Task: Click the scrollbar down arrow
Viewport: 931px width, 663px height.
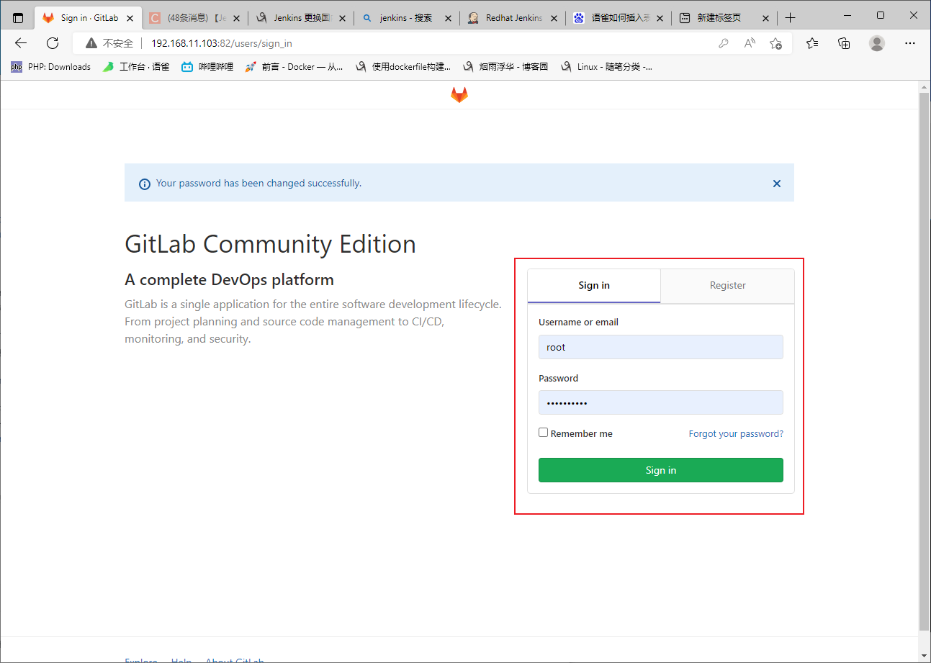Action: (x=925, y=655)
